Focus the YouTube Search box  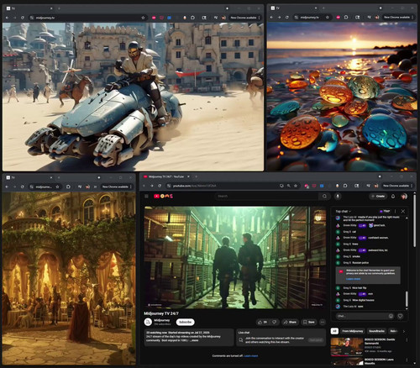pos(267,196)
